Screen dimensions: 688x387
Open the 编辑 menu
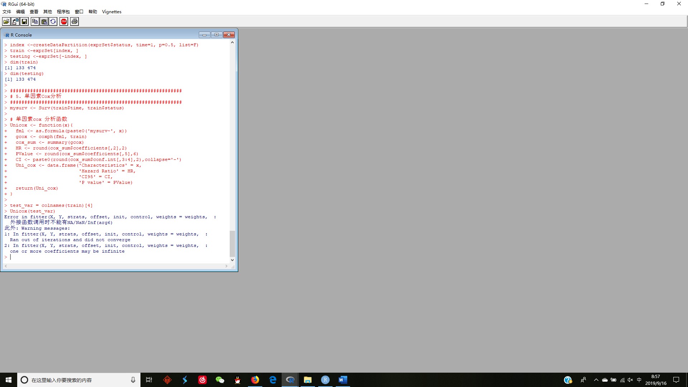point(20,11)
